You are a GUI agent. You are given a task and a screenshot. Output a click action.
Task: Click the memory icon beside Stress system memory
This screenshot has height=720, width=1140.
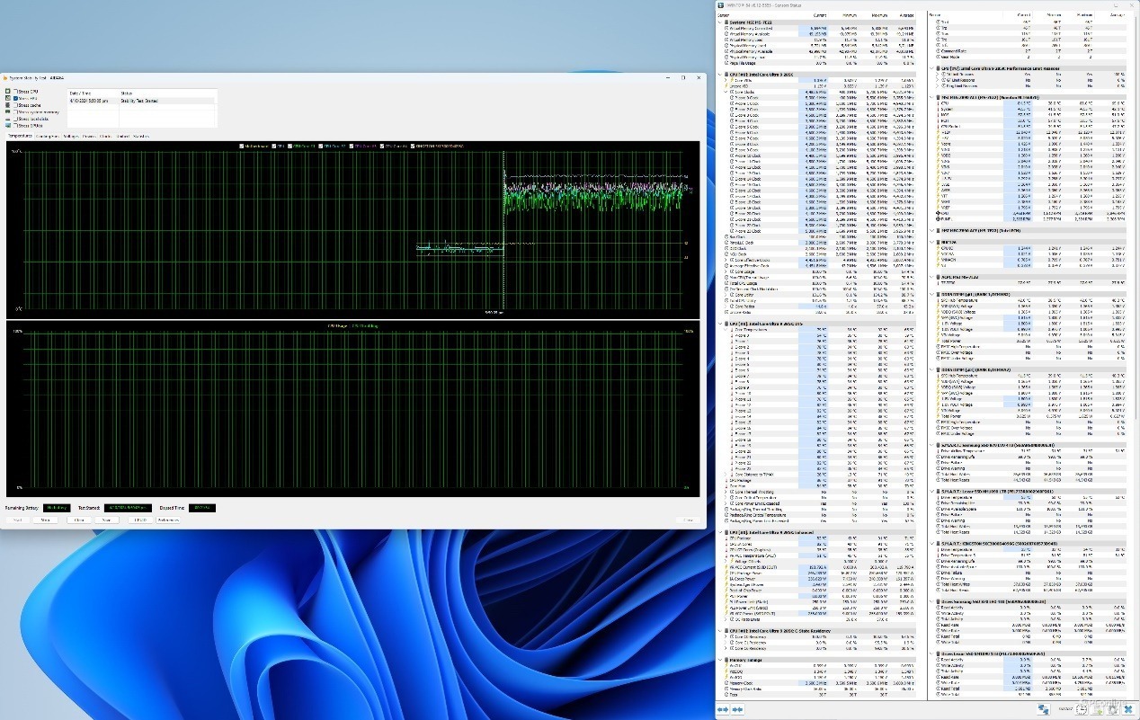click(x=8, y=111)
